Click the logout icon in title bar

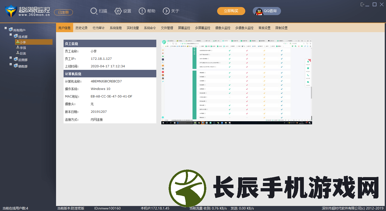click(362, 5)
